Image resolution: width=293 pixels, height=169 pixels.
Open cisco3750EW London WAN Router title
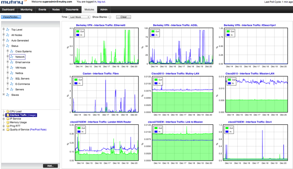[101, 122]
